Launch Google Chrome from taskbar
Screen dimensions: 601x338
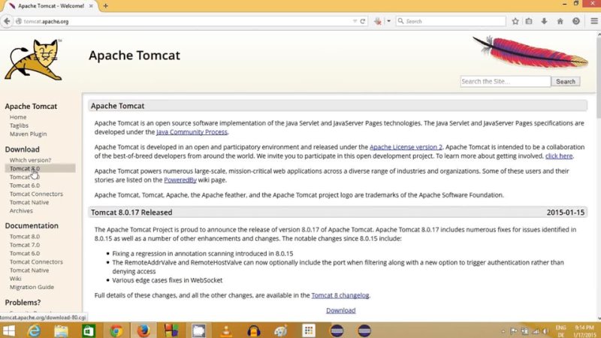point(116,330)
